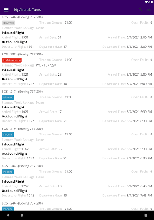The height and width of the screenshot is (220, 154).
Task: Tap Inbound badge on BOS - 219
Action: click(x=8, y=134)
